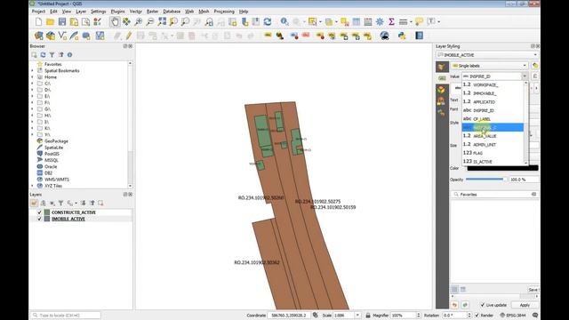The width and height of the screenshot is (569, 320).
Task: Open the Layer menu
Action: pos(81,12)
